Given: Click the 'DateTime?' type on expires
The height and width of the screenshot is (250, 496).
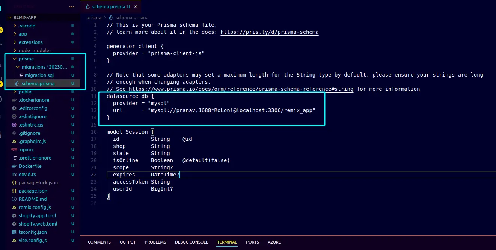Looking at the screenshot, I should pyautogui.click(x=165, y=175).
